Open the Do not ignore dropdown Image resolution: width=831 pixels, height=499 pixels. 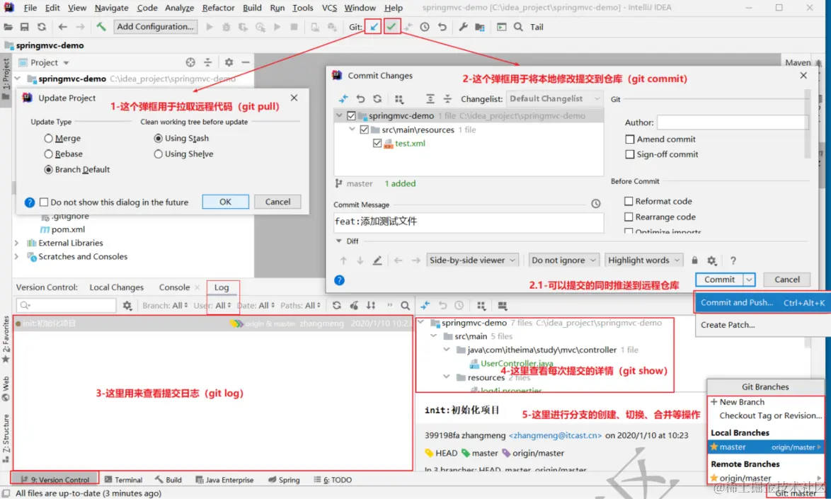point(564,260)
